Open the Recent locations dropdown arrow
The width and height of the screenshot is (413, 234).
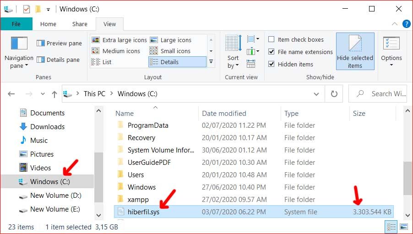pyautogui.click(x=43, y=94)
